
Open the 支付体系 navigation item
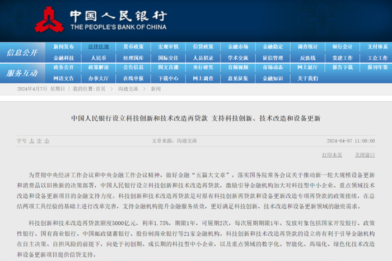[377, 46]
